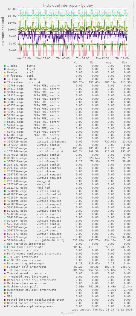Click the Avg: column header
This screenshot has width=136, height=316.
pos(109,63)
